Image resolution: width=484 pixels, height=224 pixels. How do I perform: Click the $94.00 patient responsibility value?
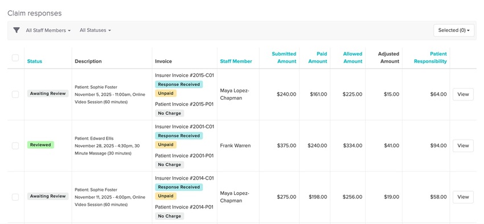pyautogui.click(x=438, y=145)
